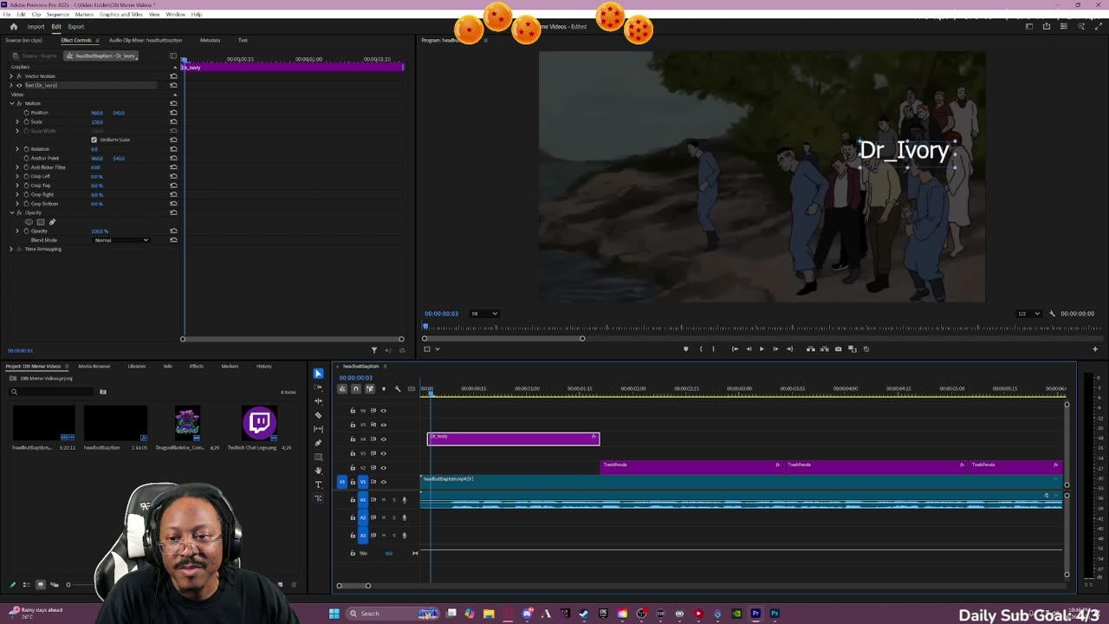
Task: Click the free-draw bezier opacity mask icon
Action: [52, 222]
